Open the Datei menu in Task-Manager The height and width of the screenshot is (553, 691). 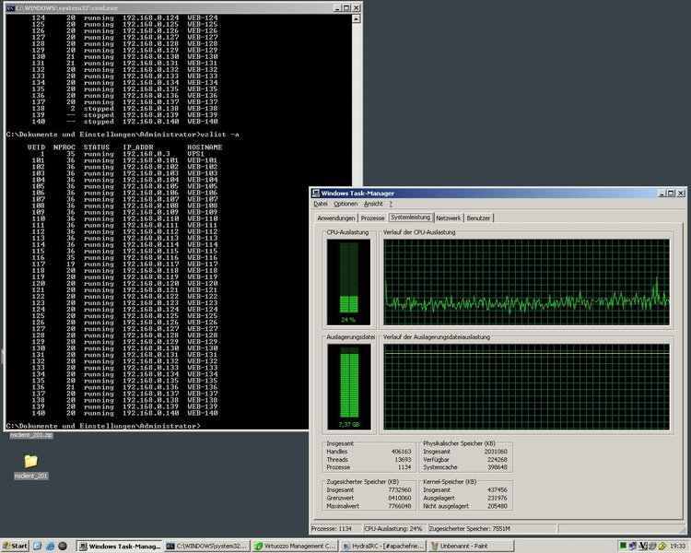coord(321,204)
